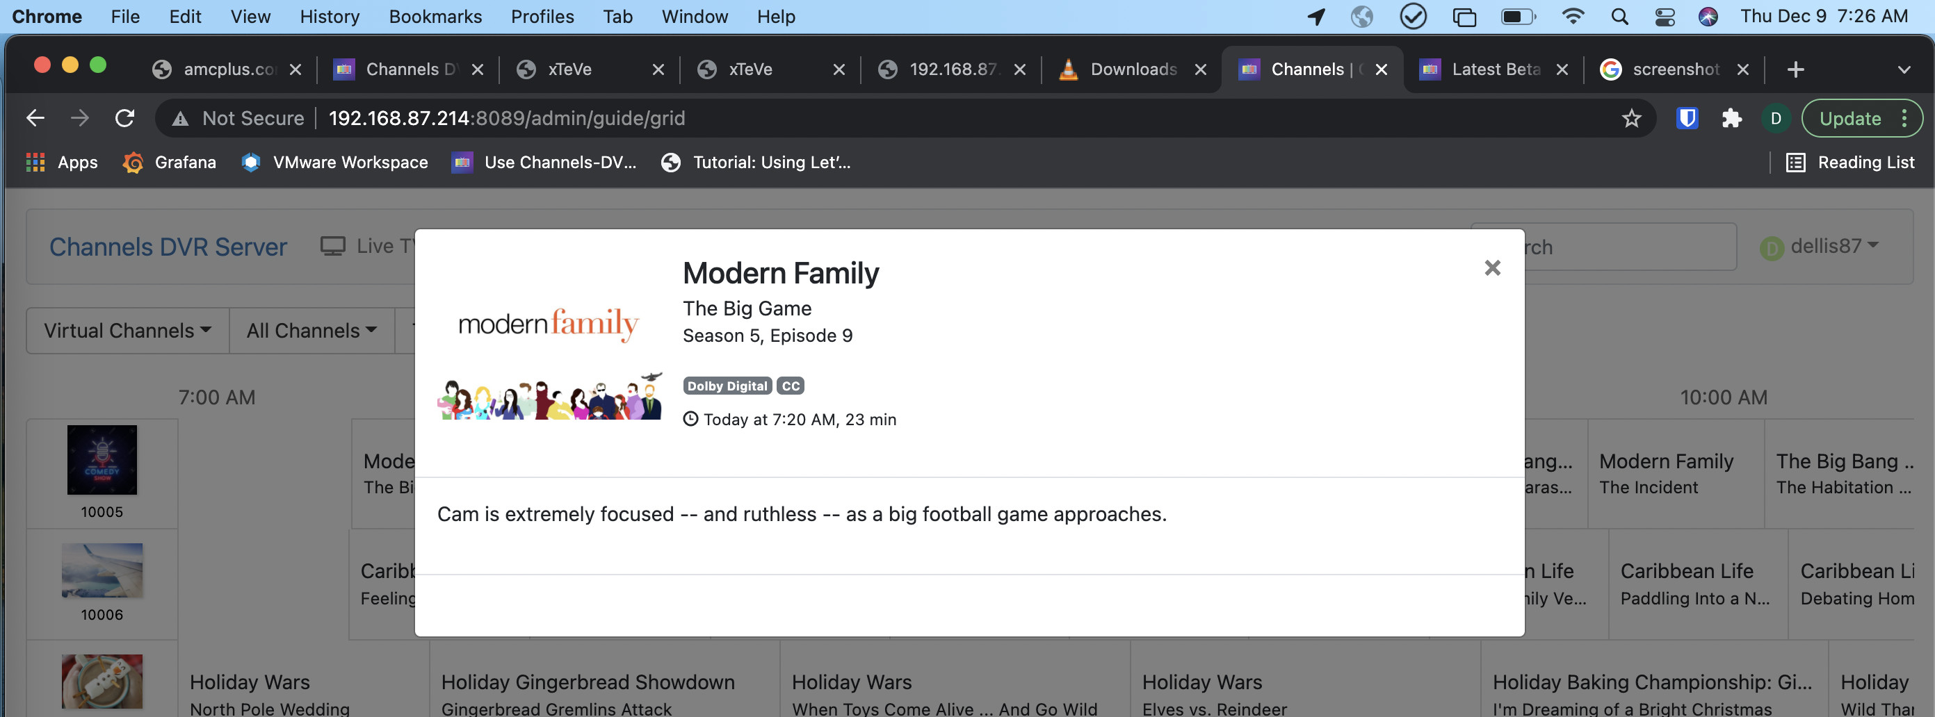Viewport: 1935px width, 717px height.
Task: Open the Channels DVR Server home link
Action: pyautogui.click(x=168, y=247)
